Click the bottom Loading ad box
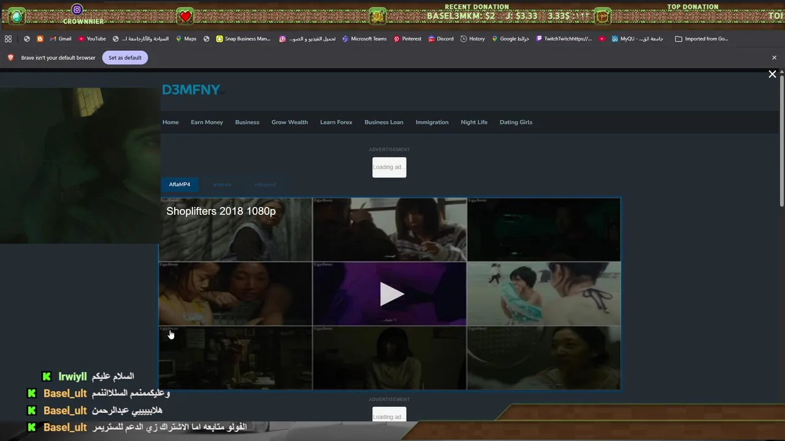 (x=389, y=415)
